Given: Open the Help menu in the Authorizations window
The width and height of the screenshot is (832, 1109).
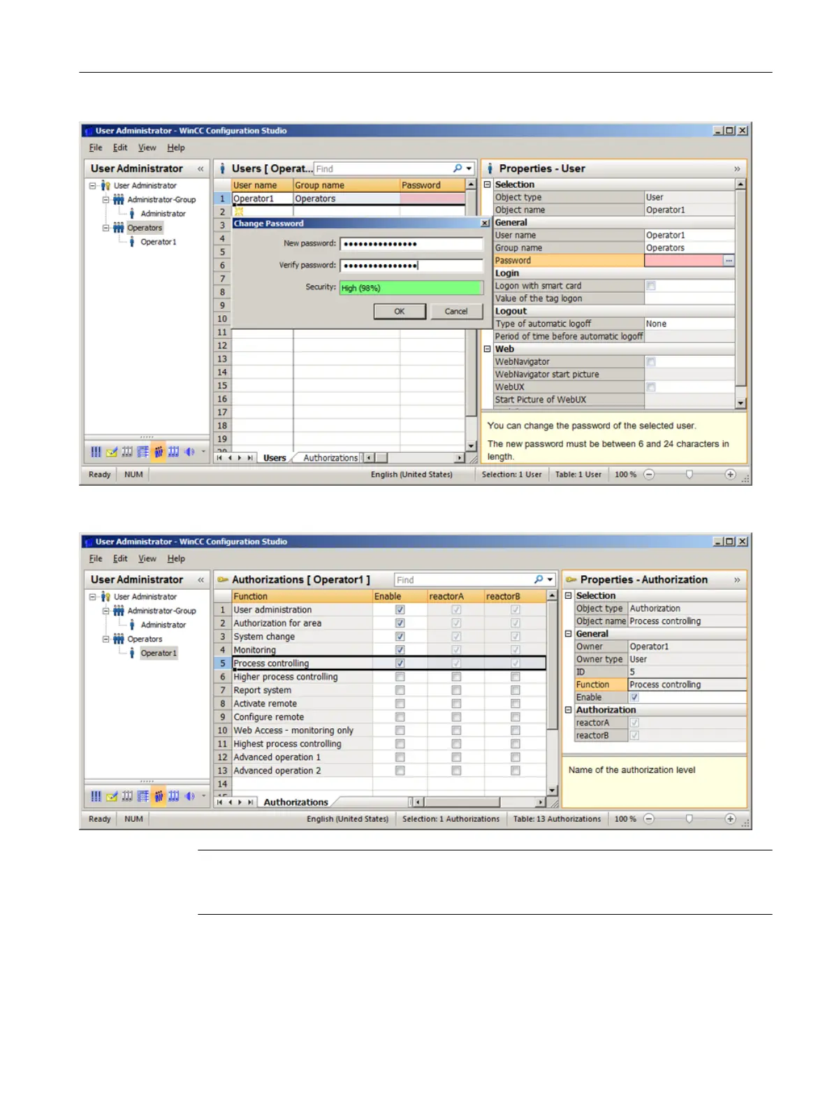Looking at the screenshot, I should (176, 559).
